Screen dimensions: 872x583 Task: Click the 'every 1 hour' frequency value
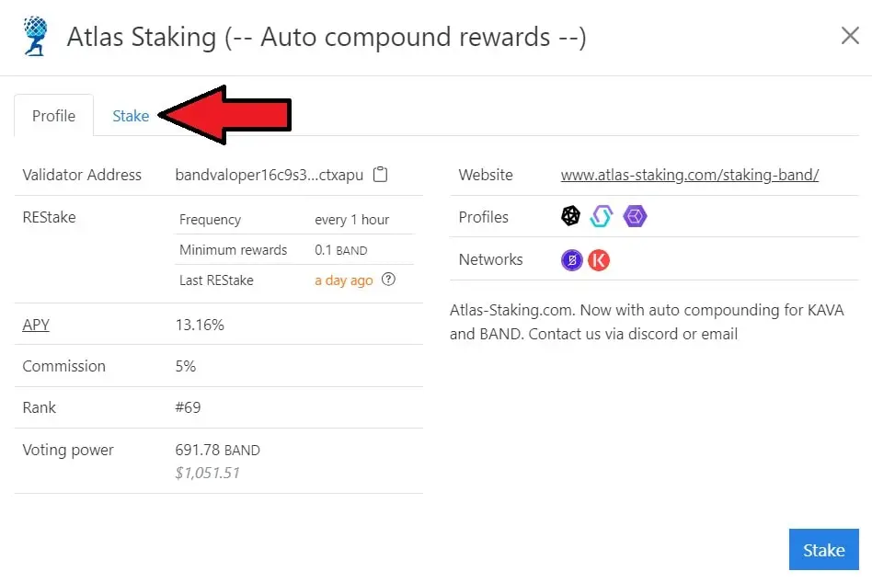[x=351, y=220]
